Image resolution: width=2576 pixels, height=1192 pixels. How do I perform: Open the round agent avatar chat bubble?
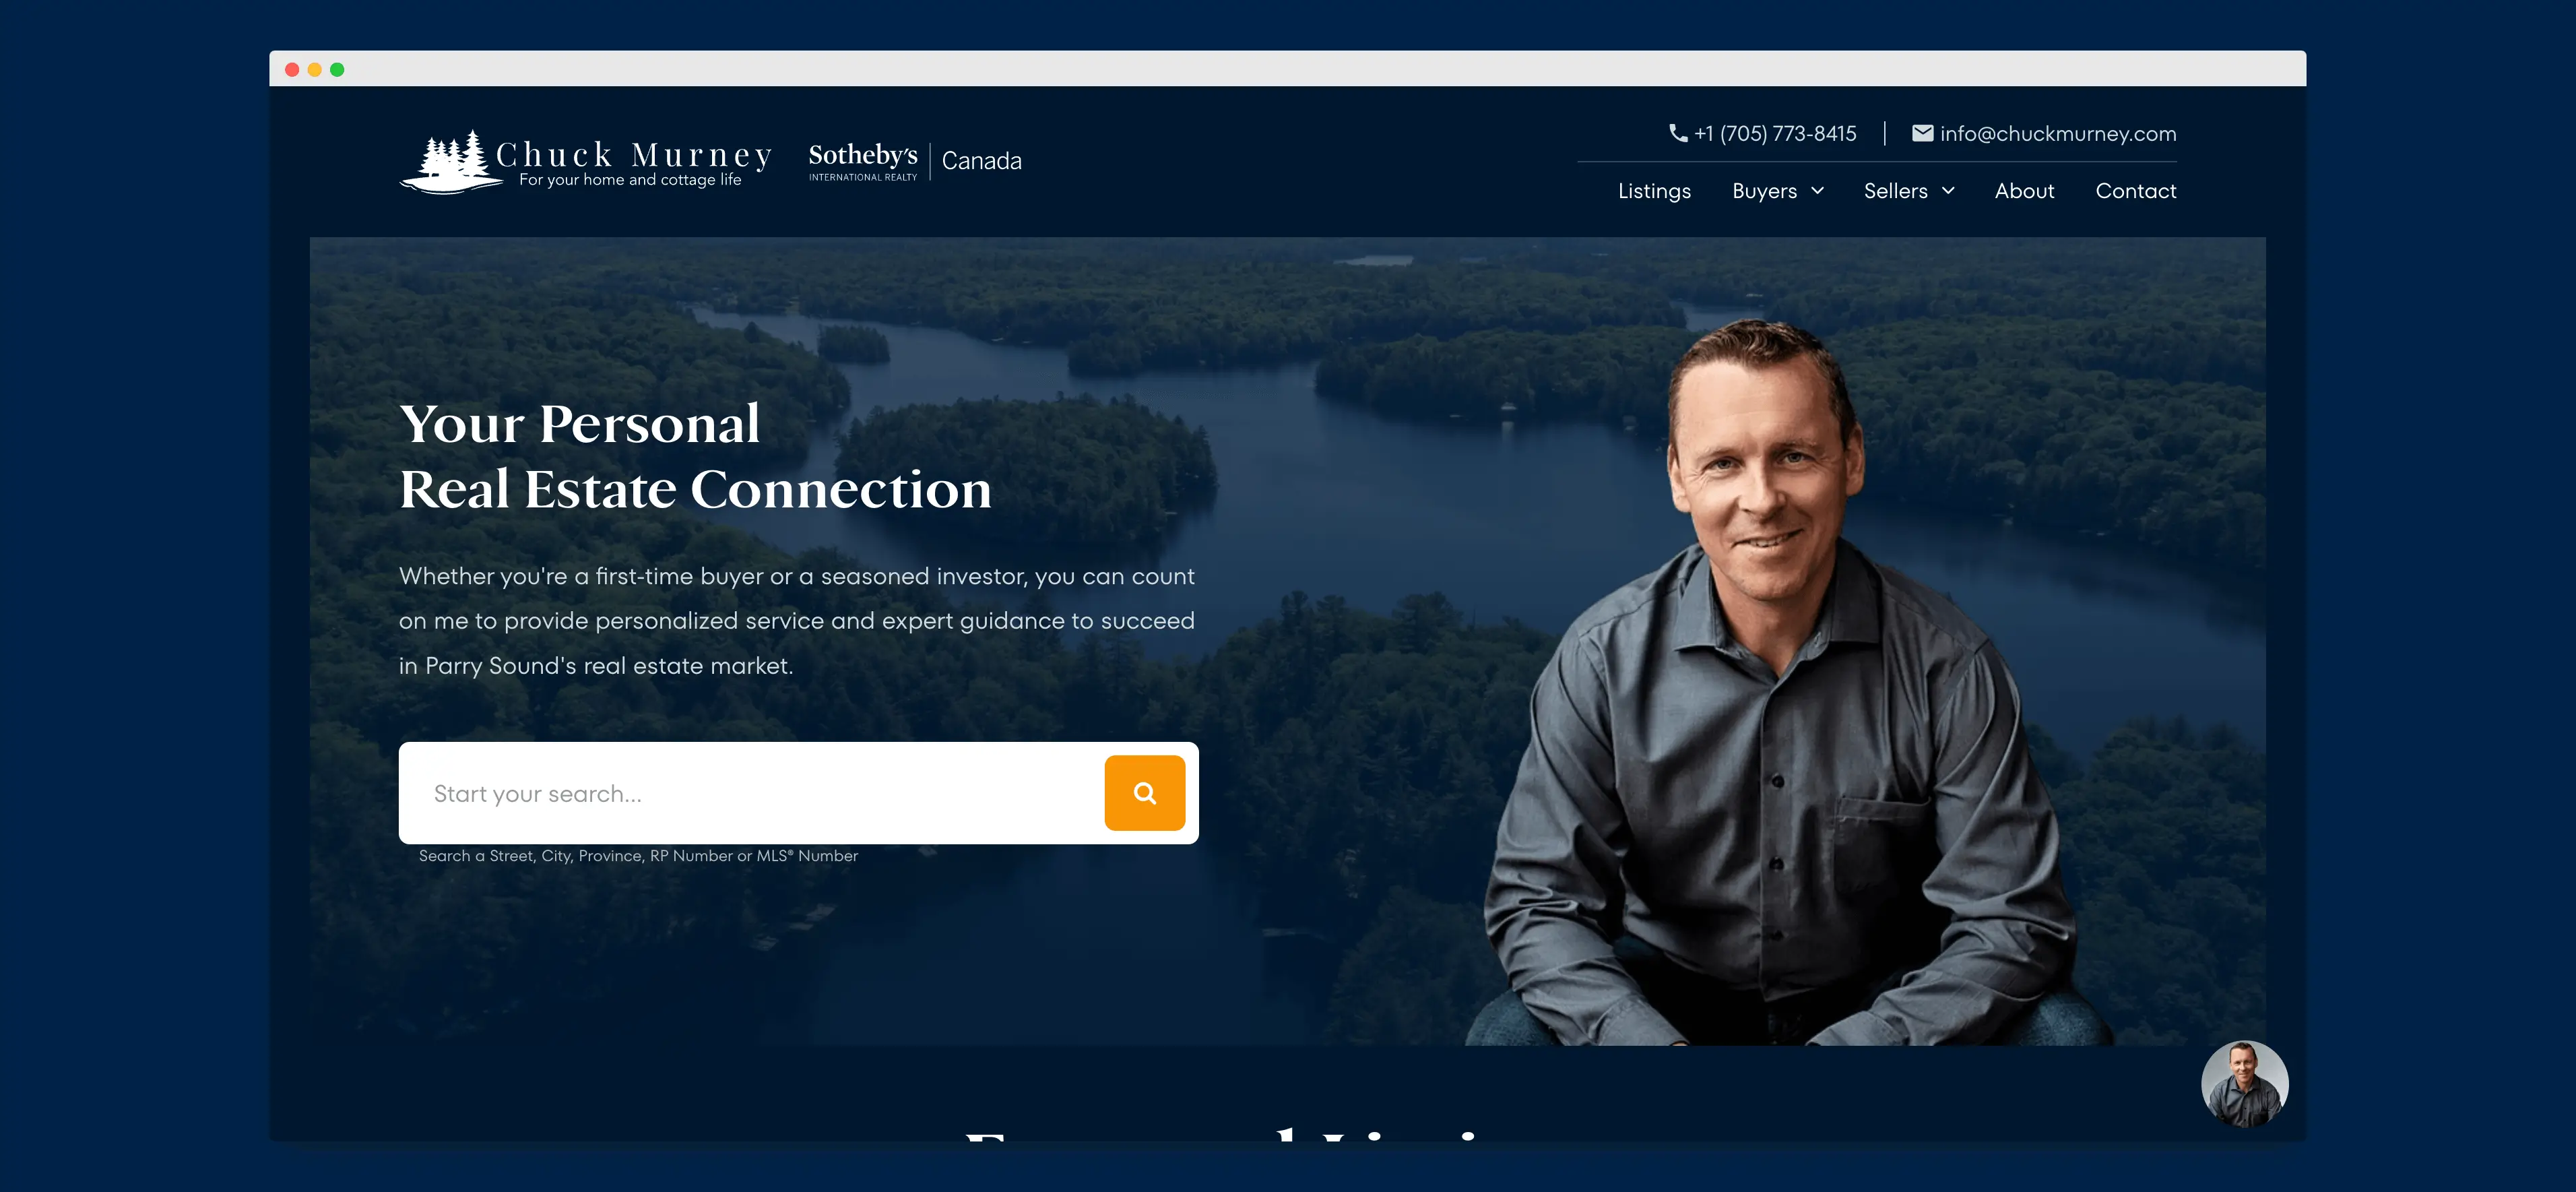2244,1083
